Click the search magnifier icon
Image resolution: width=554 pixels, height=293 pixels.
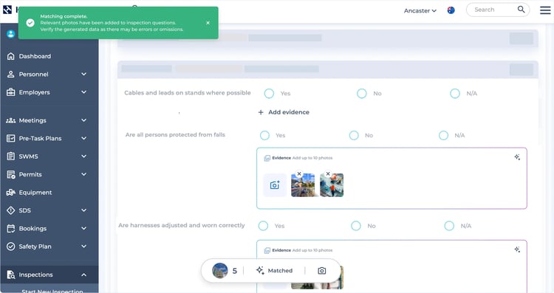[x=521, y=10]
